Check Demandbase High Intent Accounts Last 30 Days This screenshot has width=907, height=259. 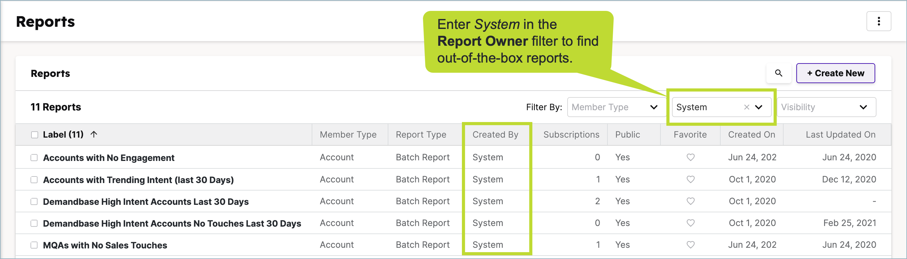tap(34, 202)
